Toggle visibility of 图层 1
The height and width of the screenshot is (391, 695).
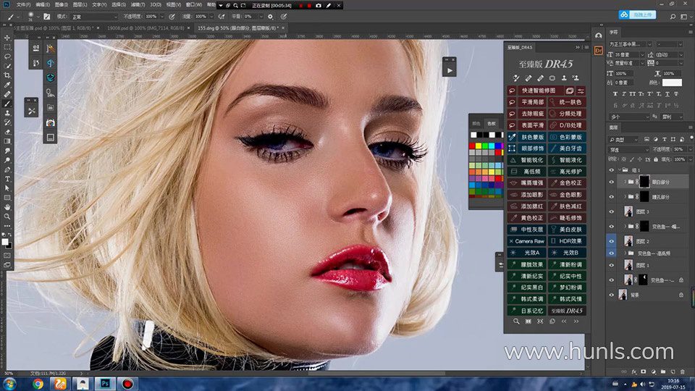(x=612, y=265)
